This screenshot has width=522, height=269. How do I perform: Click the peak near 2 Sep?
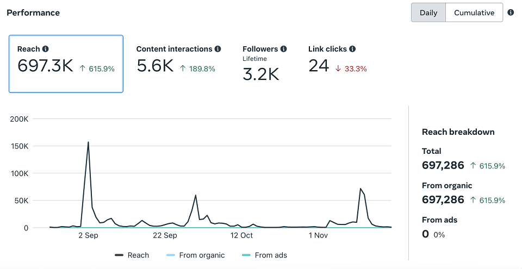point(88,142)
